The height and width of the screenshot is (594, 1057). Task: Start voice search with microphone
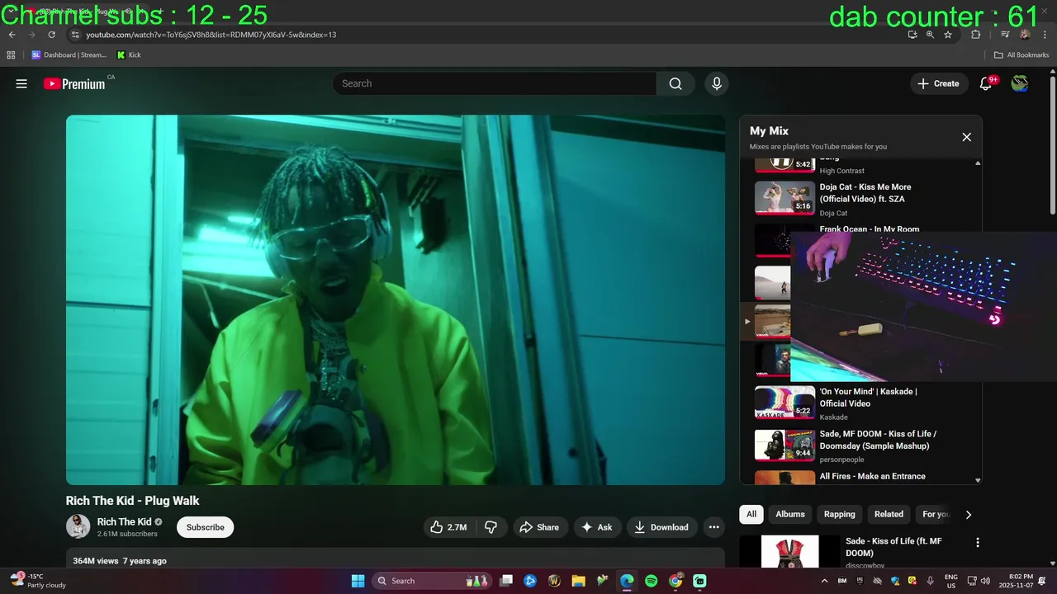716,83
